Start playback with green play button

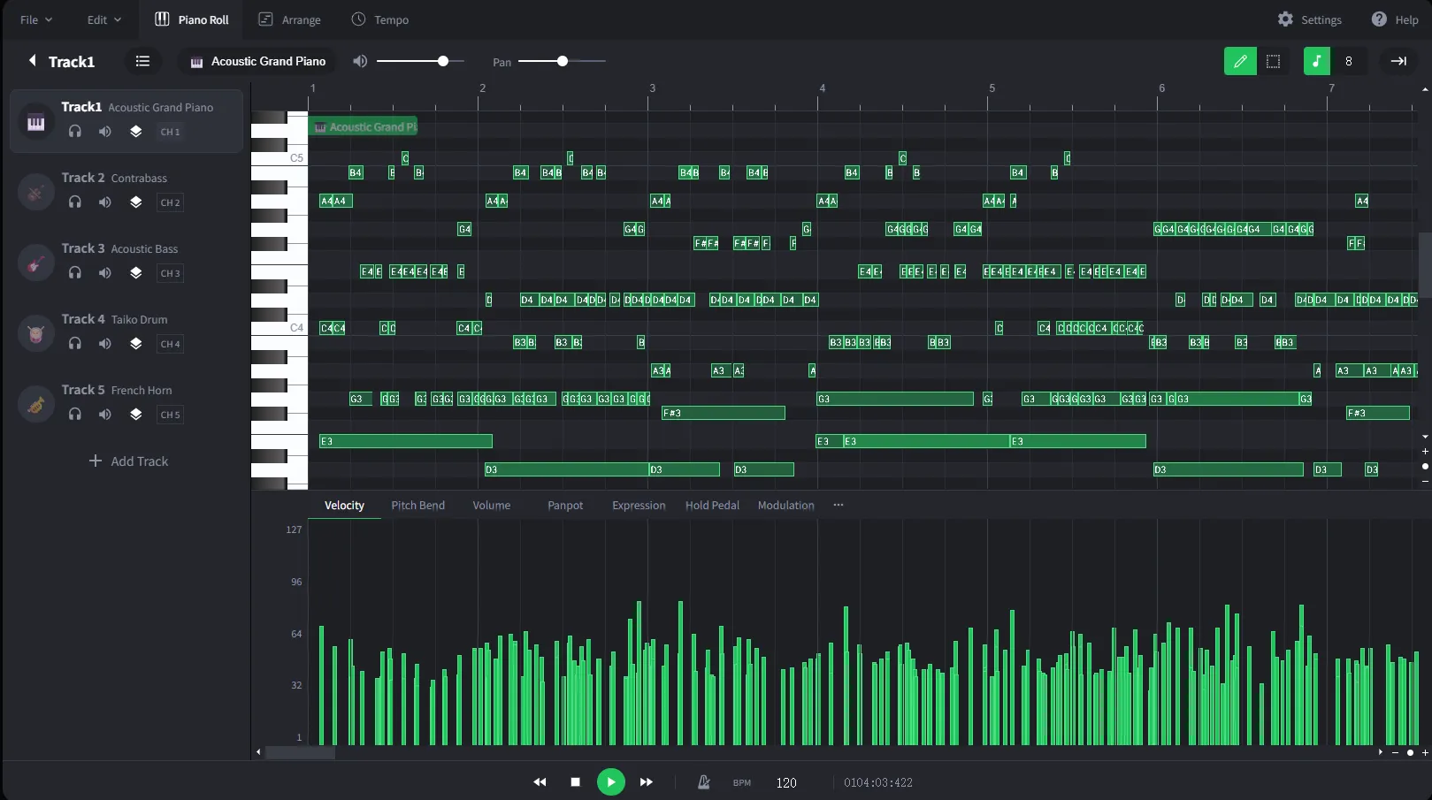pyautogui.click(x=611, y=782)
